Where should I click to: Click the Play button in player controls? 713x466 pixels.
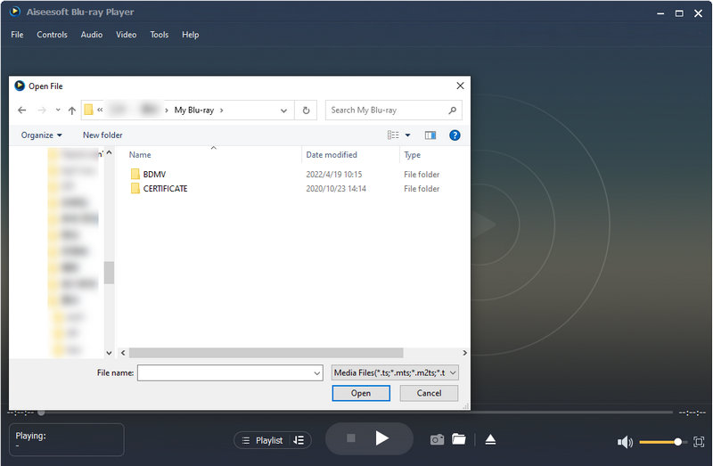point(381,438)
